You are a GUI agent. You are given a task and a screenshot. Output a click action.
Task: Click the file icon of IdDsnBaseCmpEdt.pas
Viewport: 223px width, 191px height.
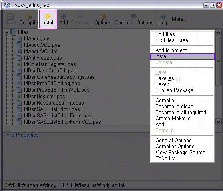pos(19,71)
